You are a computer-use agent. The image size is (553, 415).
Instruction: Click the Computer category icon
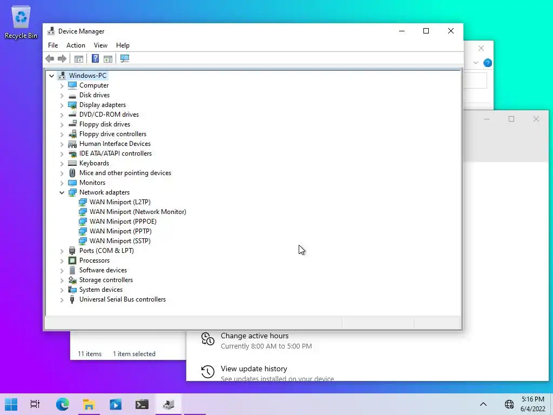click(x=72, y=85)
